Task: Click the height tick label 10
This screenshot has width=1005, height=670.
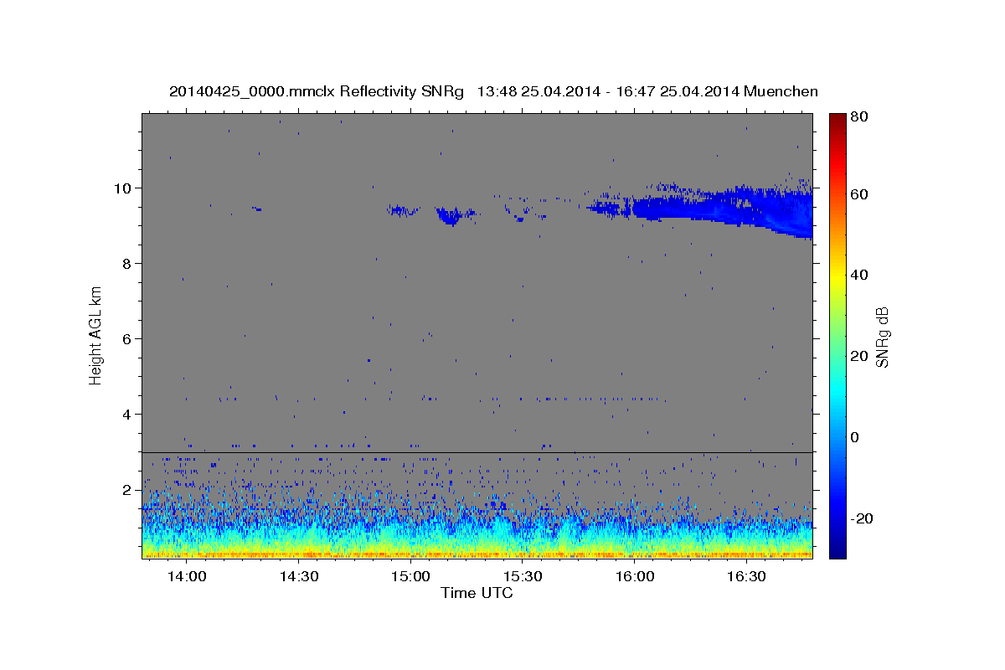Action: coord(124,188)
